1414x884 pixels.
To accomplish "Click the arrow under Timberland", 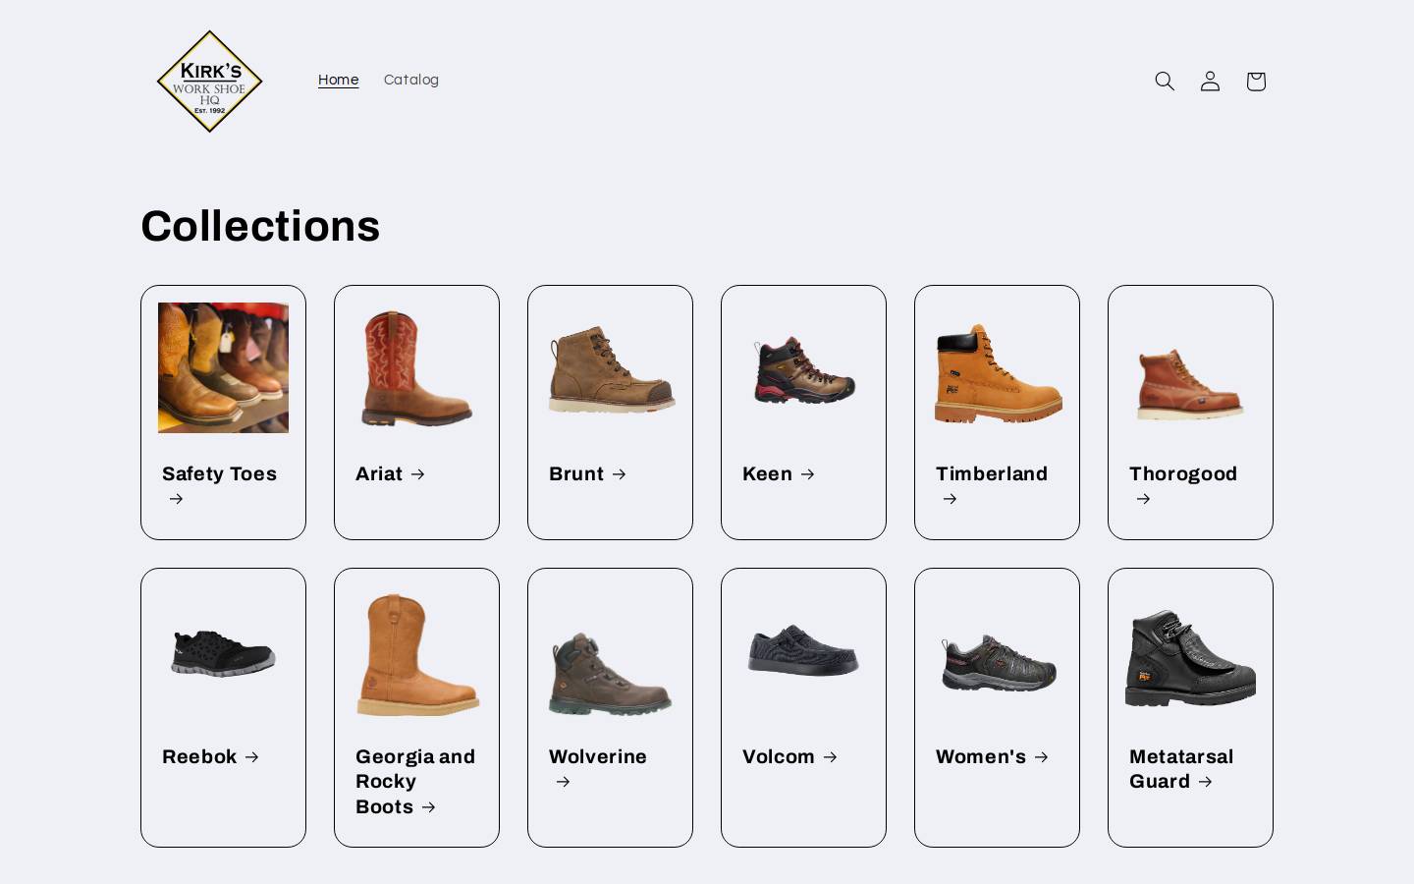I will [950, 499].
